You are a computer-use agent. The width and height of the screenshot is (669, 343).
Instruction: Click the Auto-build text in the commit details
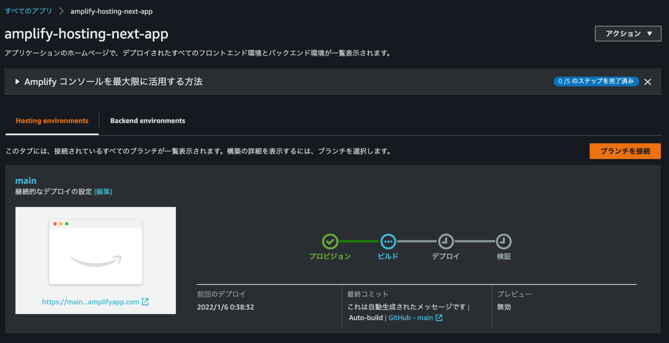[366, 318]
